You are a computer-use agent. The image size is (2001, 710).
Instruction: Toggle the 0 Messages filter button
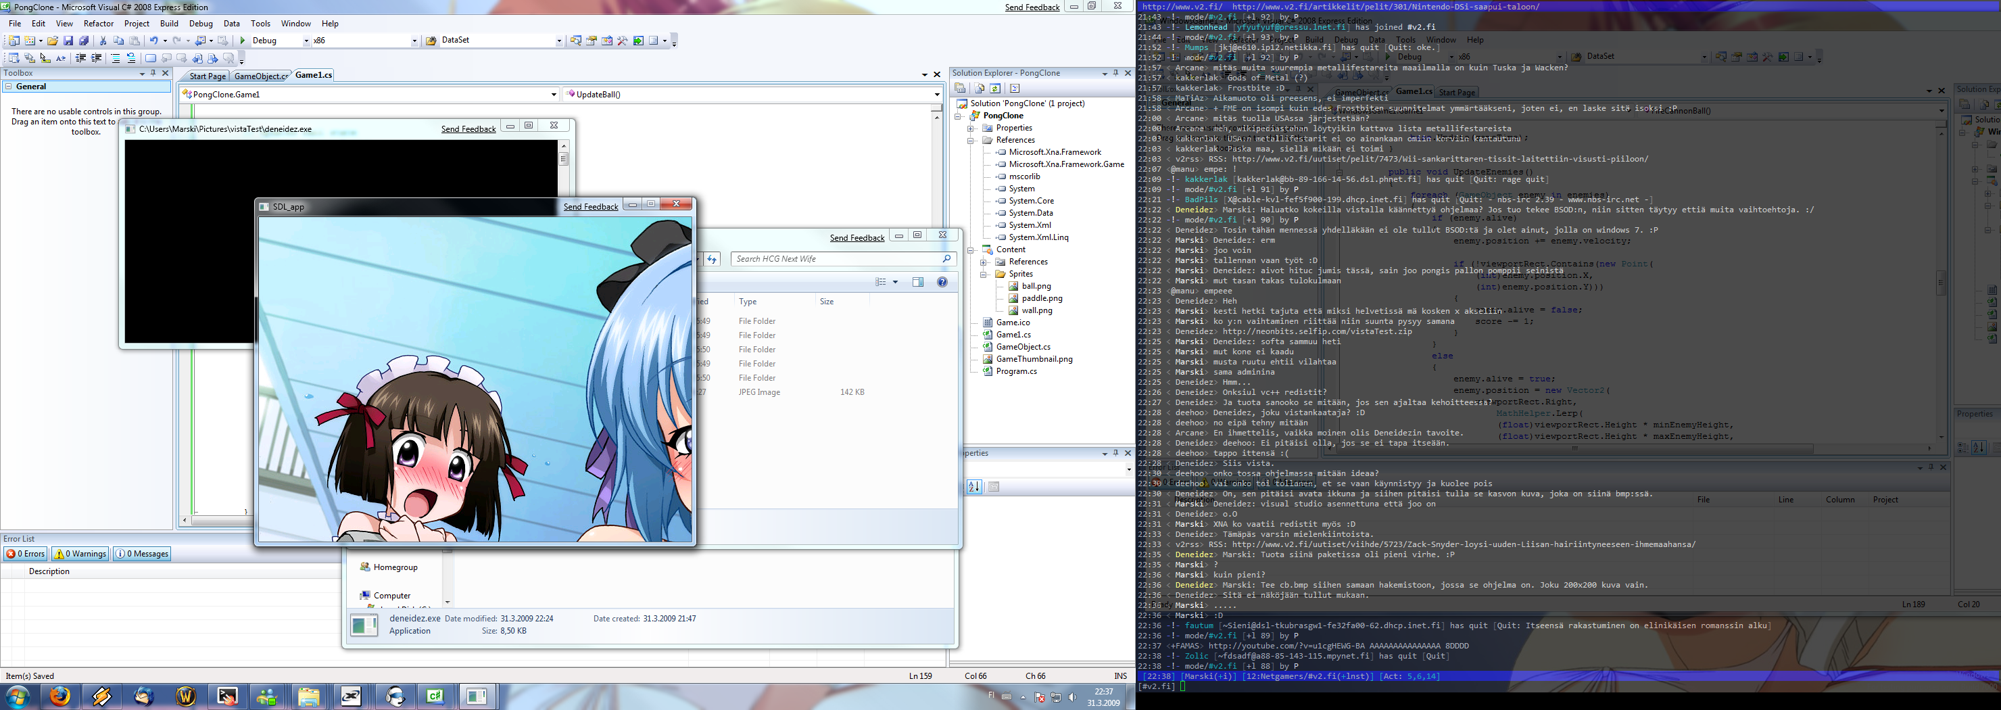click(142, 554)
